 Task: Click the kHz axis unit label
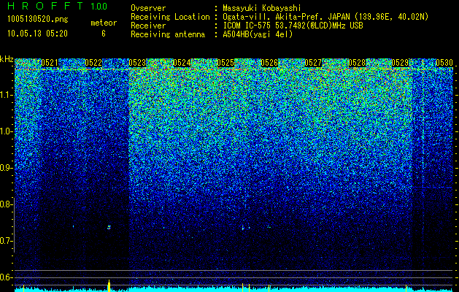7,59
